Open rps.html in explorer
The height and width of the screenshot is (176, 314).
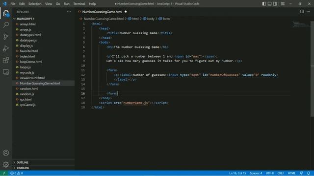(26, 100)
